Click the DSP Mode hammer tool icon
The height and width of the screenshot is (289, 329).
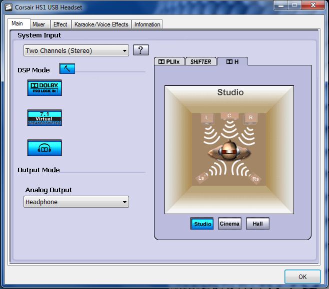[x=67, y=68]
